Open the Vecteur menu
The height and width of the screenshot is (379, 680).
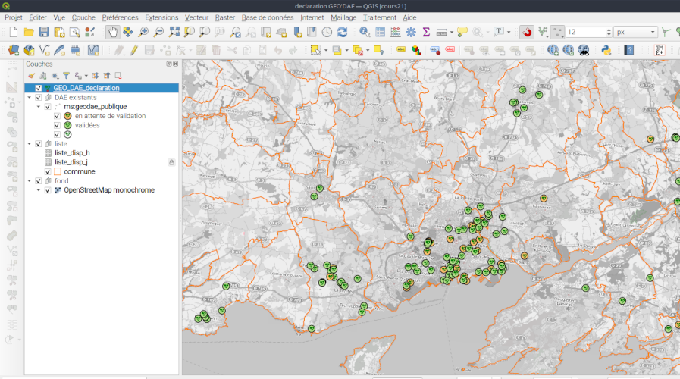point(196,17)
